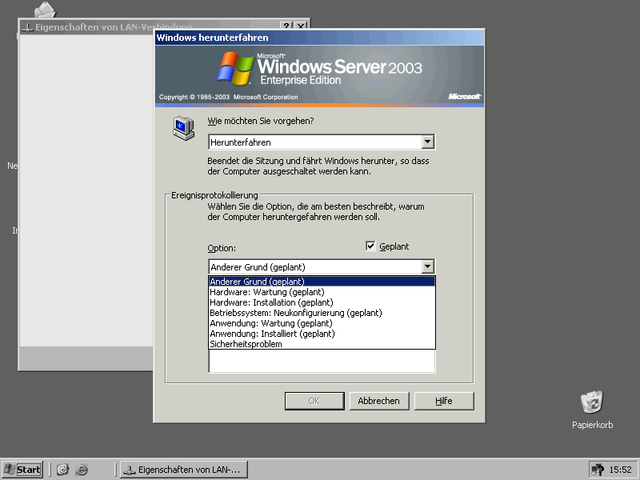Click the taskbar clock showing 15:52
640x480 pixels.
click(x=621, y=470)
